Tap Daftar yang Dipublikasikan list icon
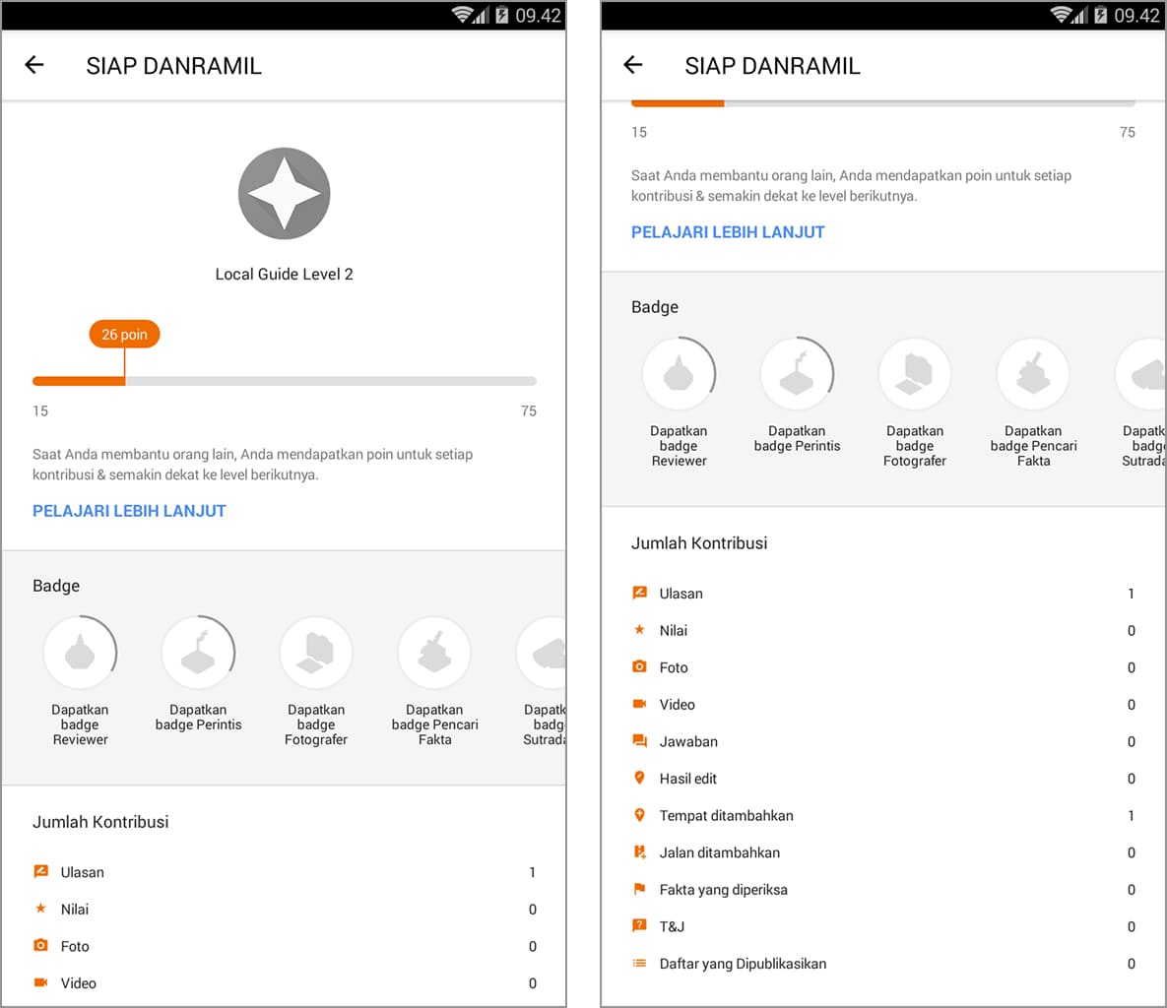The height and width of the screenshot is (1008, 1167). (x=639, y=963)
